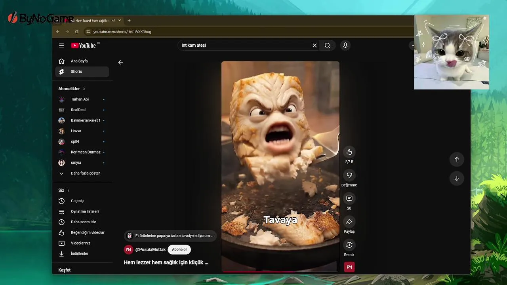Expand the Siz section chevron
The height and width of the screenshot is (285, 507).
(x=68, y=190)
